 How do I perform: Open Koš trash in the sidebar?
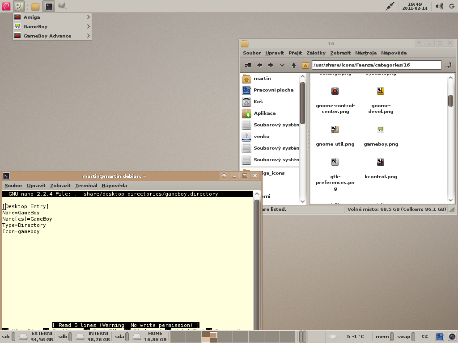point(270,102)
